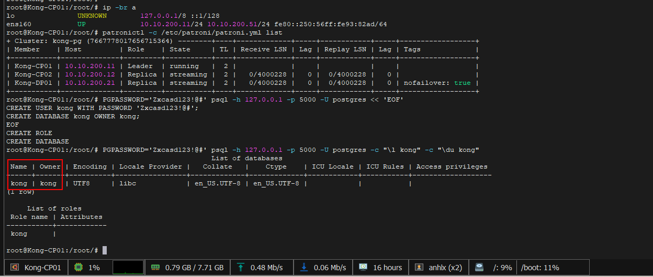Click the Leader role cell

(140, 66)
